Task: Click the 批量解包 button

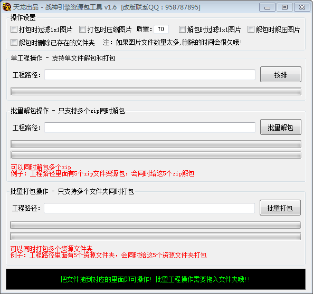Action: pos(281,127)
